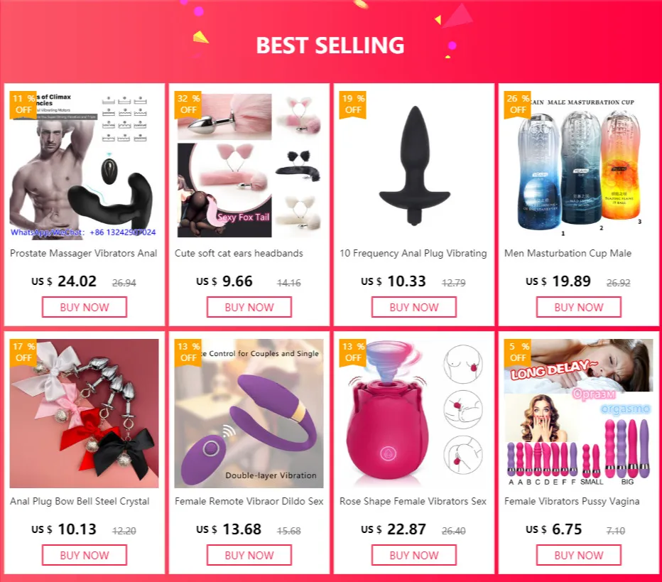This screenshot has height=582, width=662.
Task: Click the 11% OFF discount badge
Action: (x=23, y=104)
